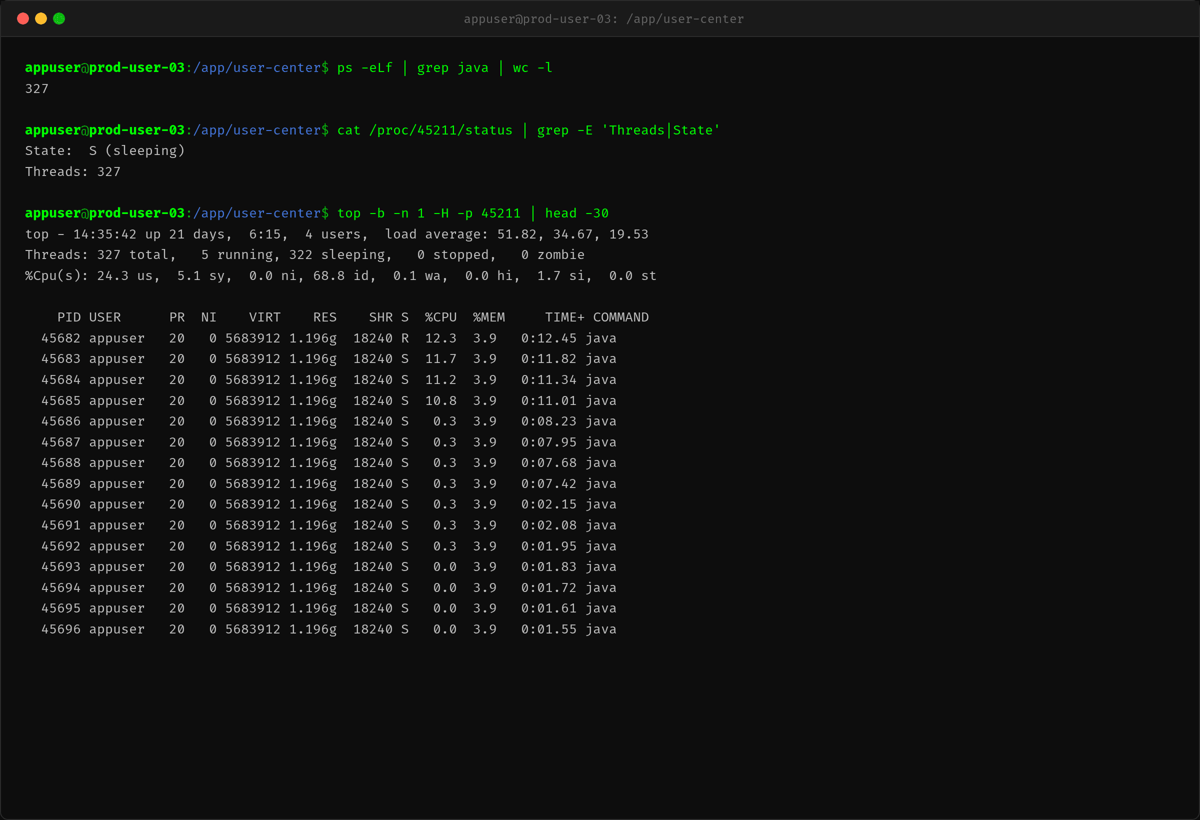Screen dimensions: 1200x820
Task: Click 'Threads: 327 total' summary line
Action: (100, 255)
